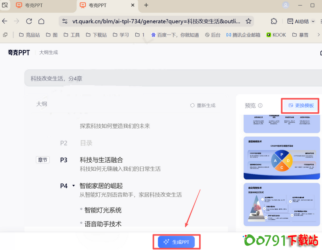The image size is (322, 250).
Task: Open the 暴雪 bookmark folder
Action: click(x=300, y=35)
